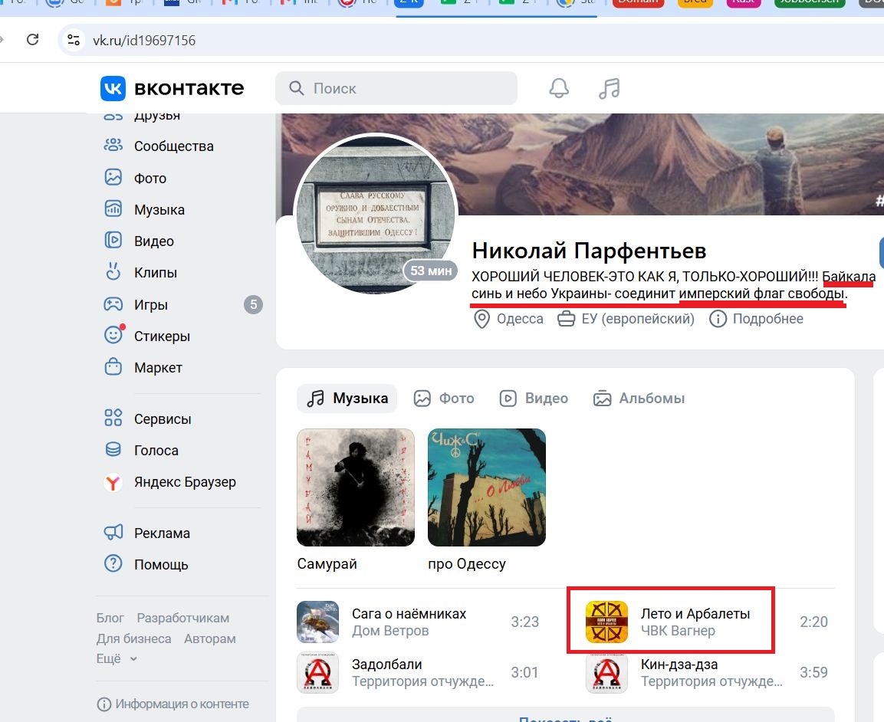Open Сервисы in the sidebar
The width and height of the screenshot is (884, 722).
[148, 418]
